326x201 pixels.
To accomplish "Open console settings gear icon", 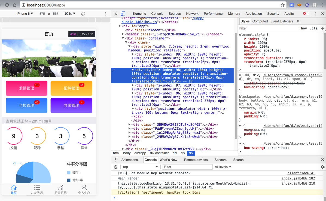I will coord(322,167).
